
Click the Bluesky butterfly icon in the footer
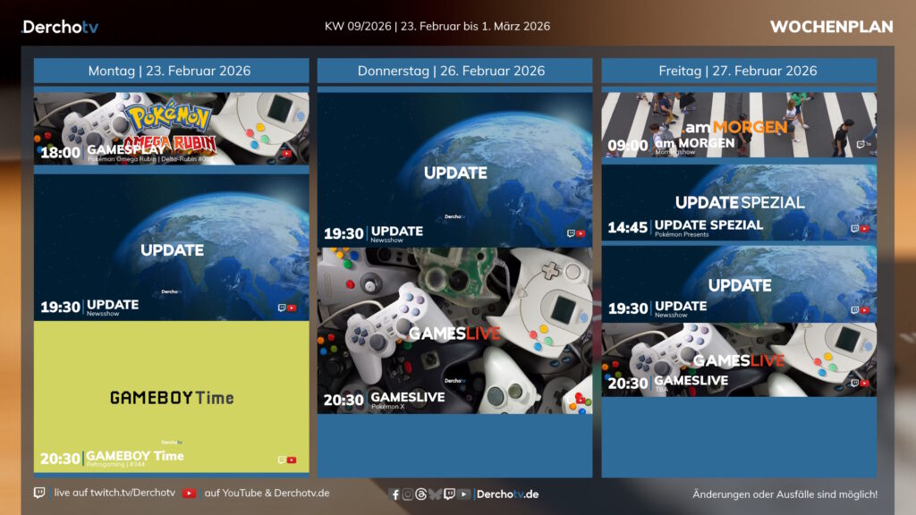click(435, 494)
